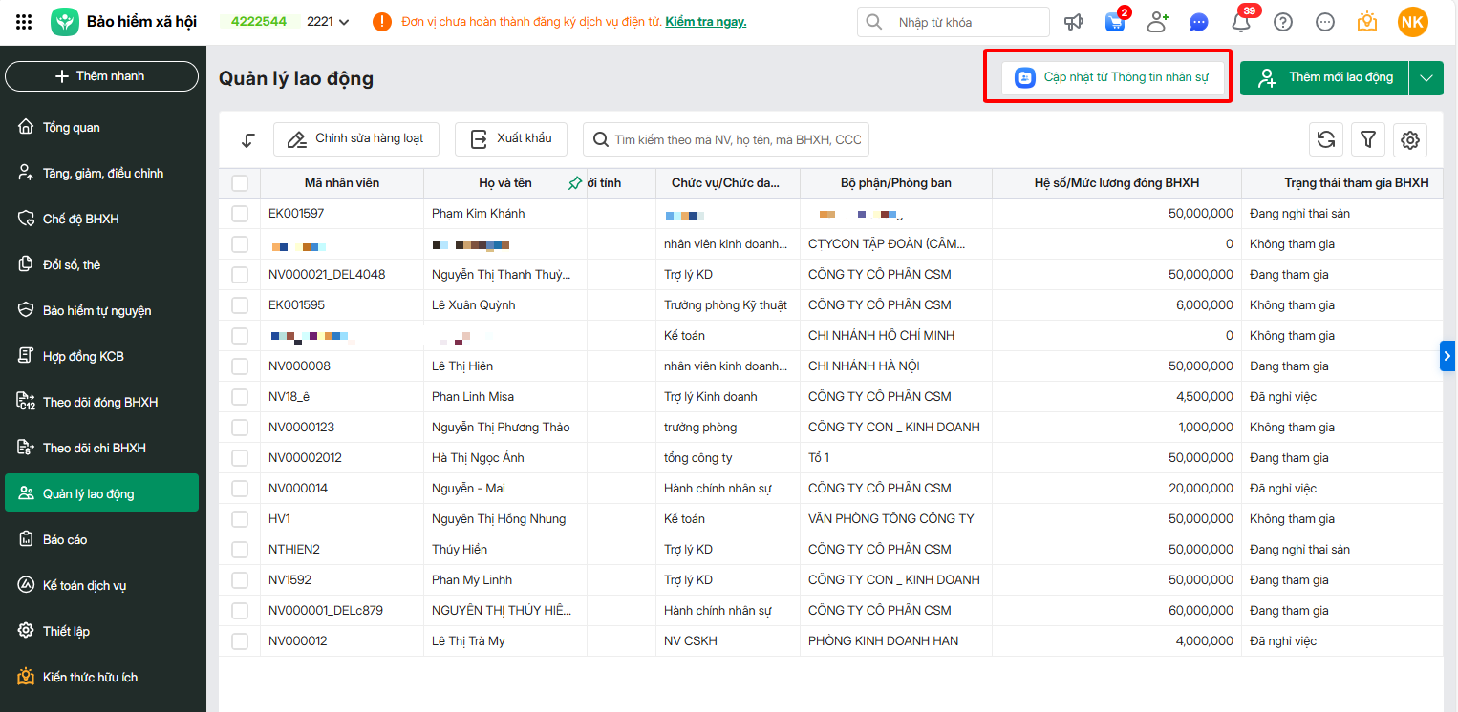Refresh the employee list

pos(1326,139)
